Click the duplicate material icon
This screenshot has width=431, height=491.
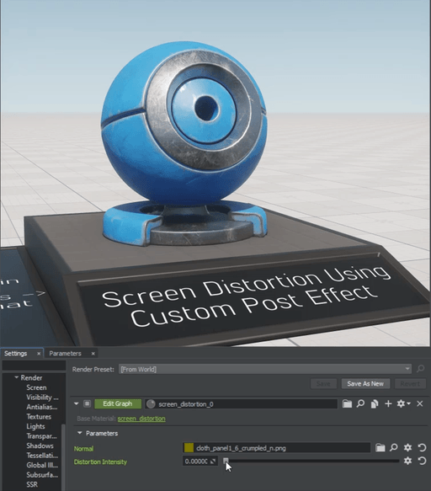coord(375,404)
